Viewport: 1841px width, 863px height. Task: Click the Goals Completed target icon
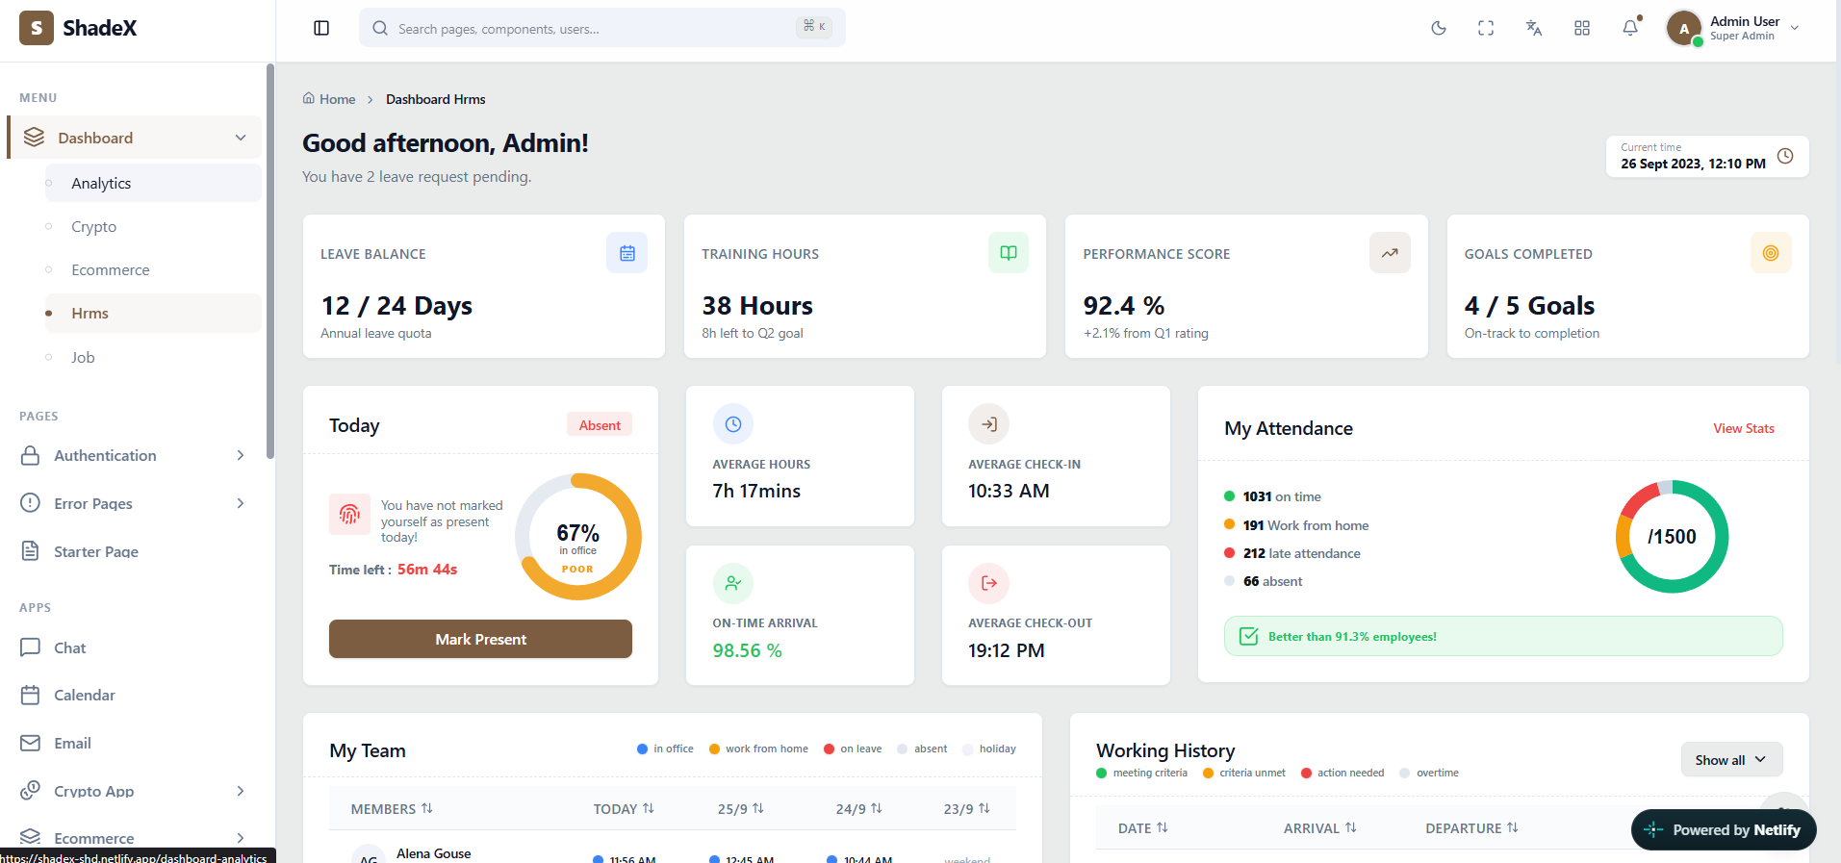(1771, 253)
